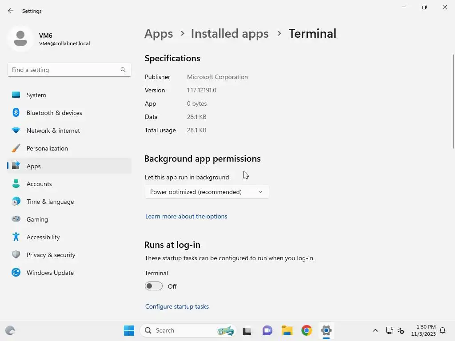Open Configure startup tasks link
Screen dimensions: 455x341
[x=177, y=306]
